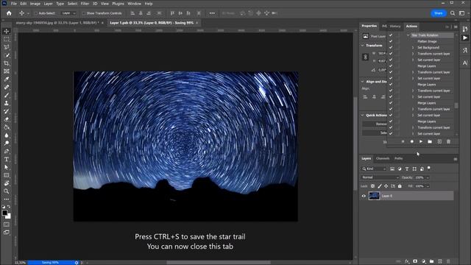Open the File menu

[14, 4]
